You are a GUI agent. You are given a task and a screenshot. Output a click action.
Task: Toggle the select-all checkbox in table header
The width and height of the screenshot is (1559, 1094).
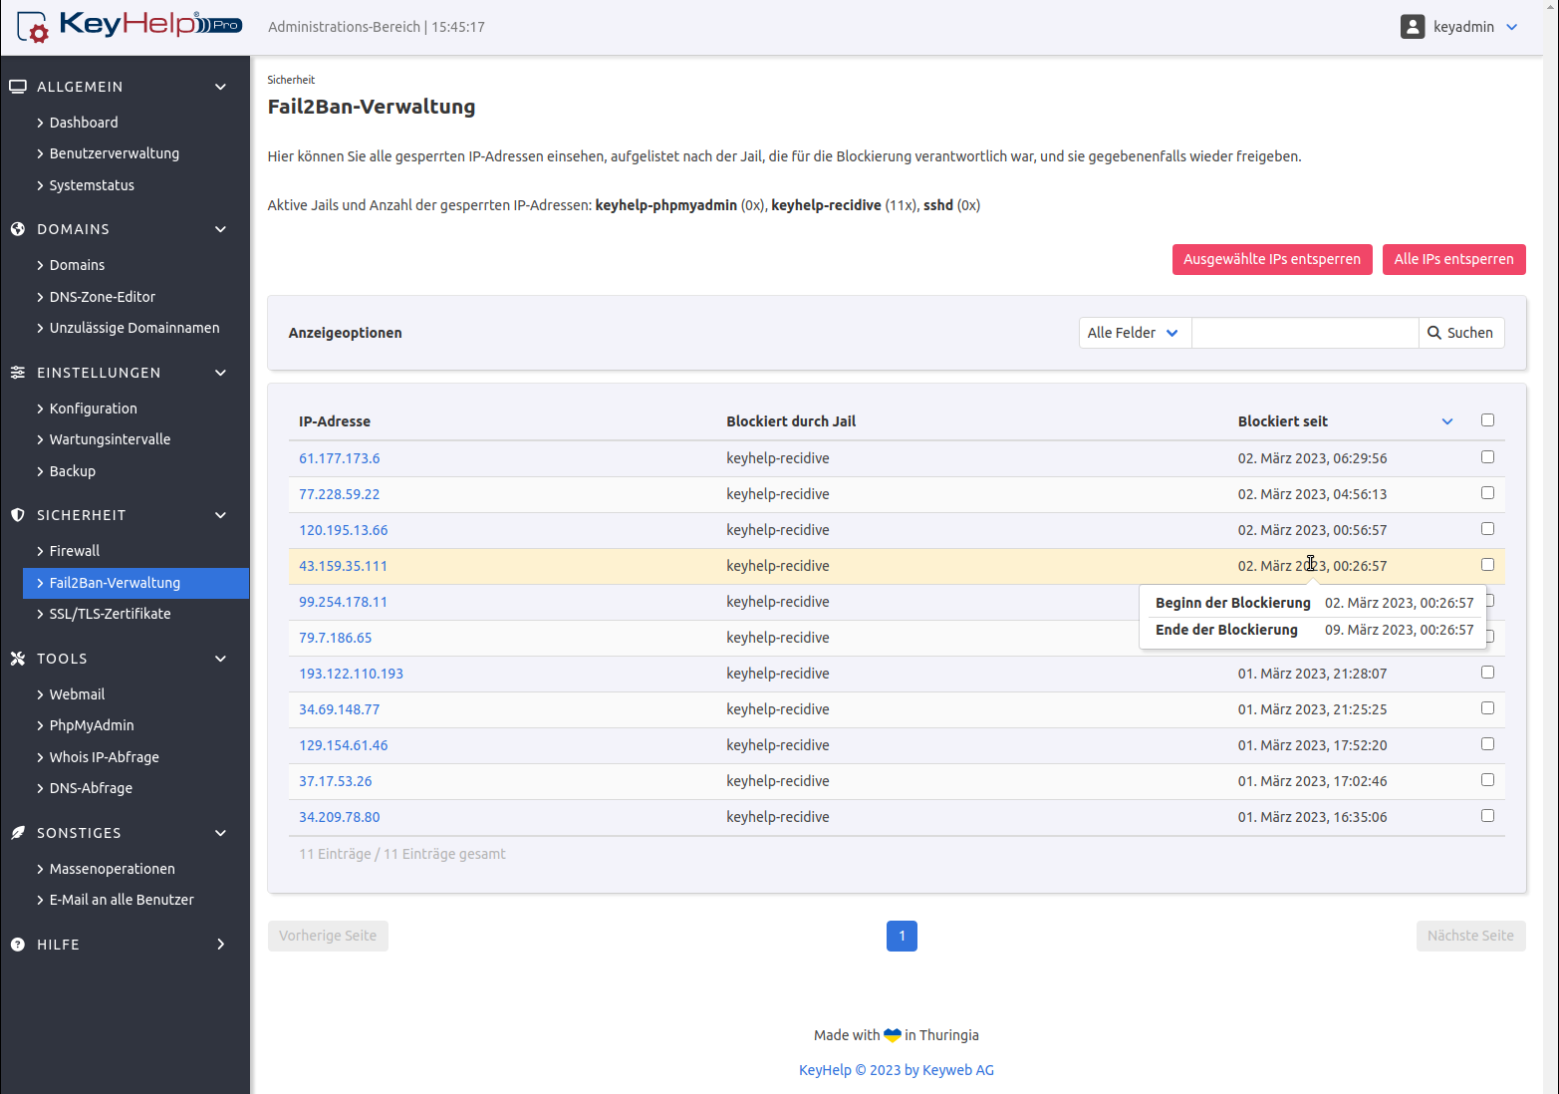coord(1487,420)
